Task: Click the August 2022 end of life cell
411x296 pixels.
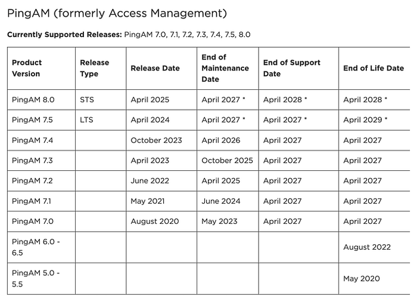Action: click(367, 247)
